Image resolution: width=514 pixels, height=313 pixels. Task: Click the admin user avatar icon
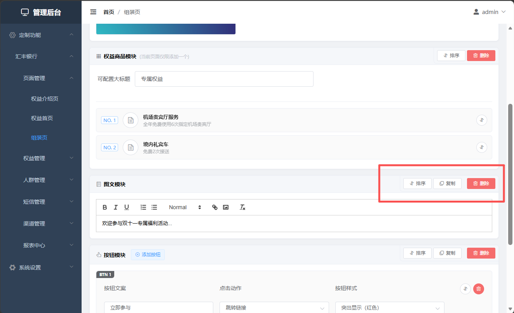click(476, 12)
